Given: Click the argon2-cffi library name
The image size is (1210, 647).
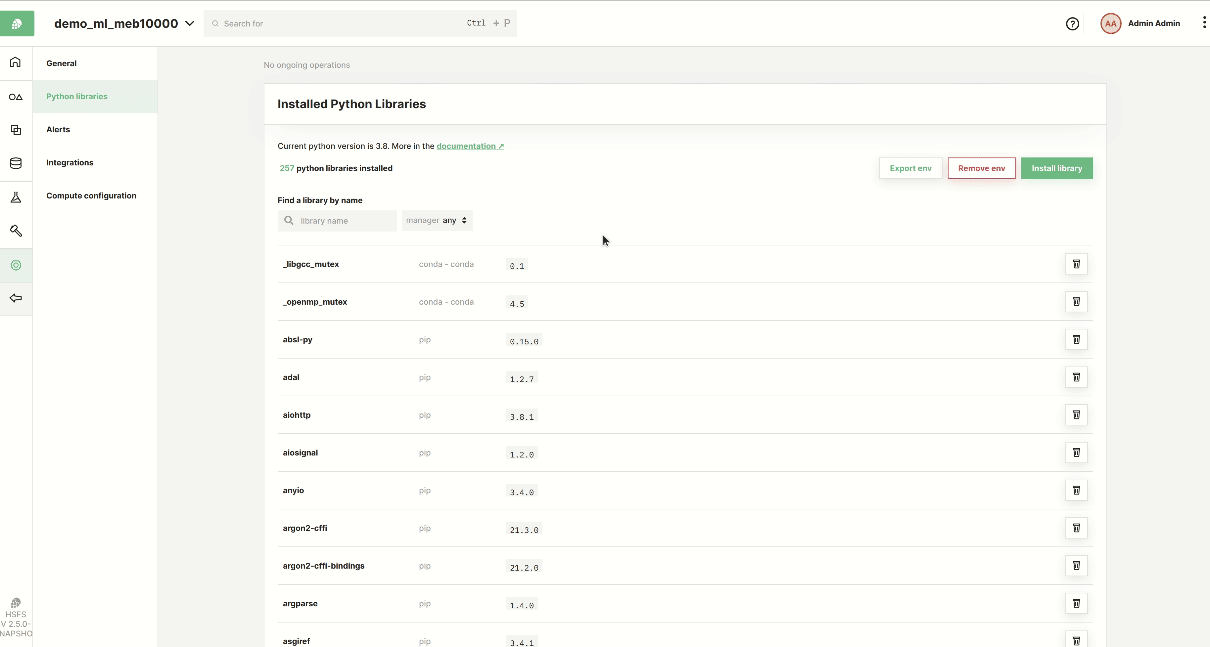Looking at the screenshot, I should [305, 528].
